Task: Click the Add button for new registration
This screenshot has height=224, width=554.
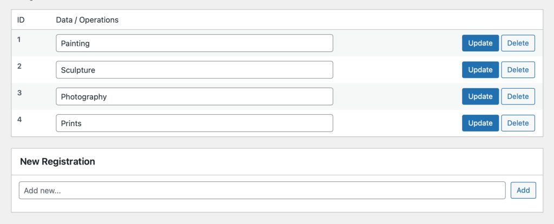Action: point(523,190)
